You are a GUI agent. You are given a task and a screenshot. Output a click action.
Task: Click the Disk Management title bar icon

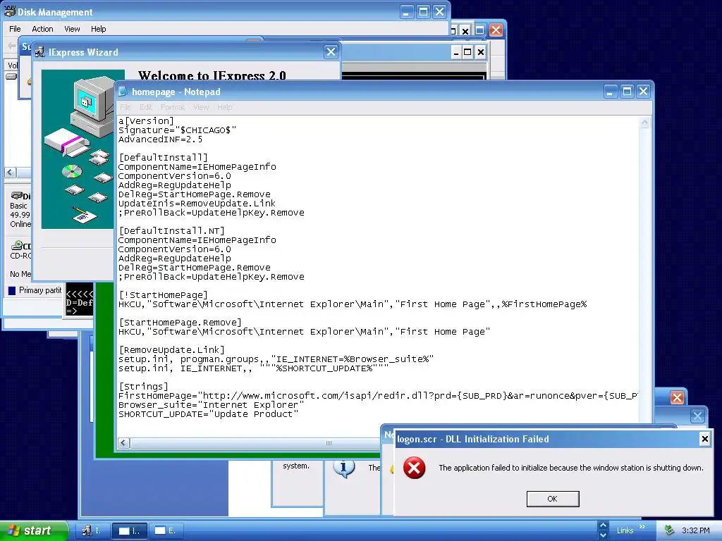(x=9, y=11)
